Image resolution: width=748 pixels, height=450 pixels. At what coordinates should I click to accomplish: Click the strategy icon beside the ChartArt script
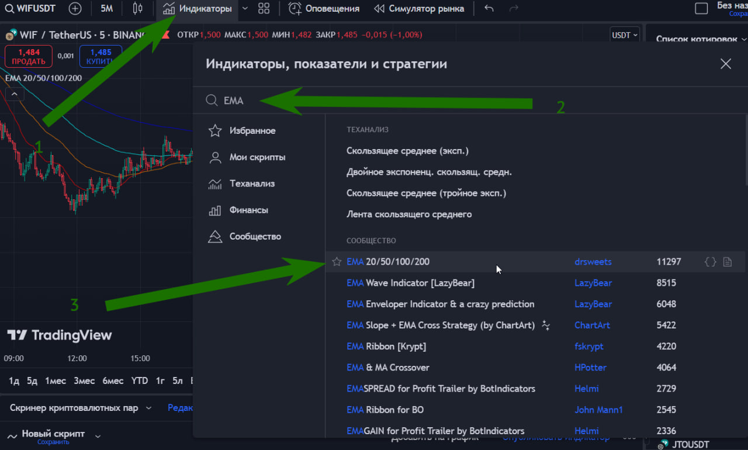546,325
